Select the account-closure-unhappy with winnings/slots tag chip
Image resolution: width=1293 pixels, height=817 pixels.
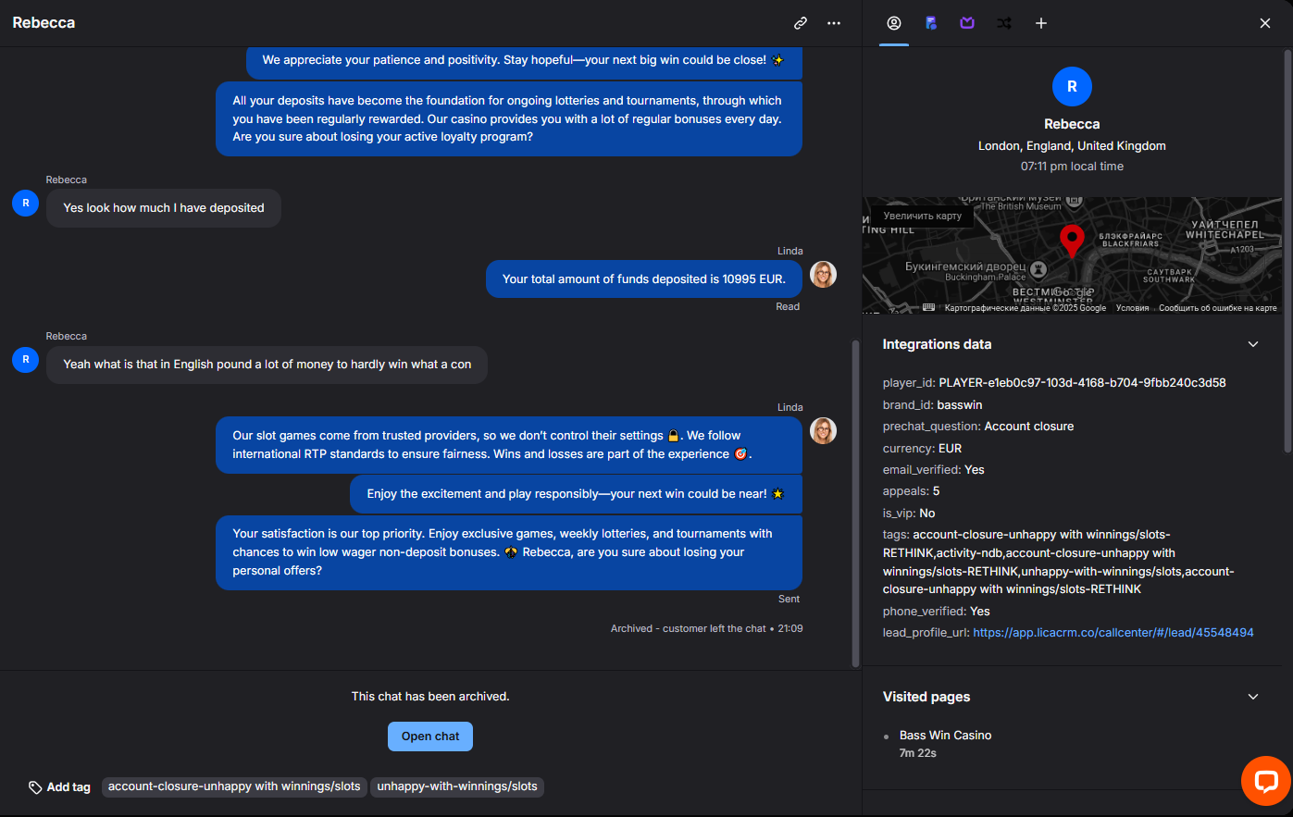[x=234, y=786]
